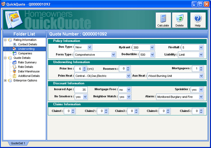This screenshot has height=148, width=211.
Task: Open the Liability dropdown
Action: tap(201, 55)
